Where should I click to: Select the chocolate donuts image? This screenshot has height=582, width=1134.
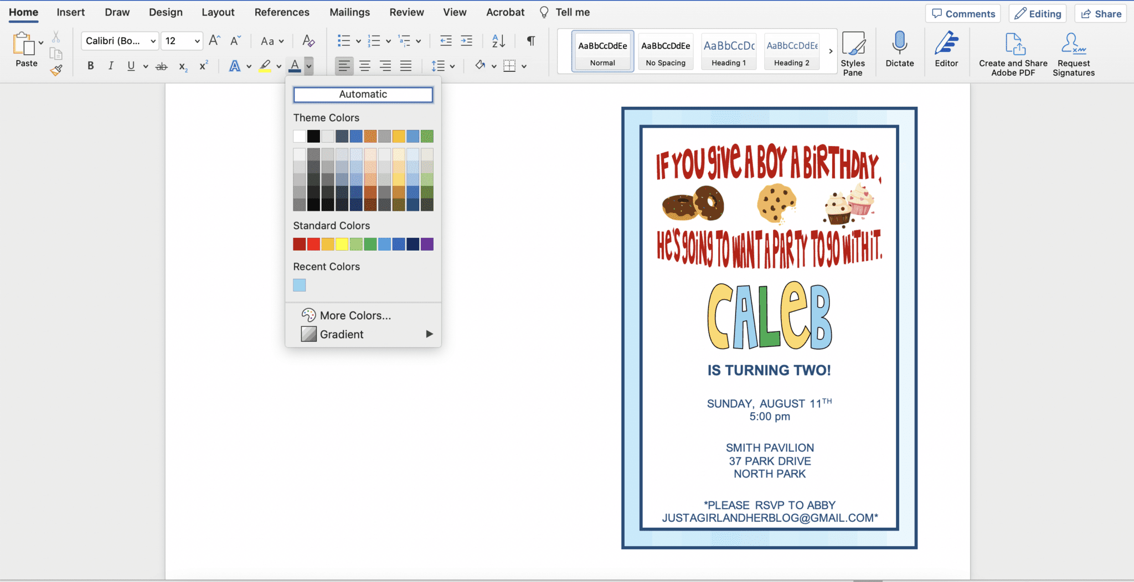(x=693, y=204)
